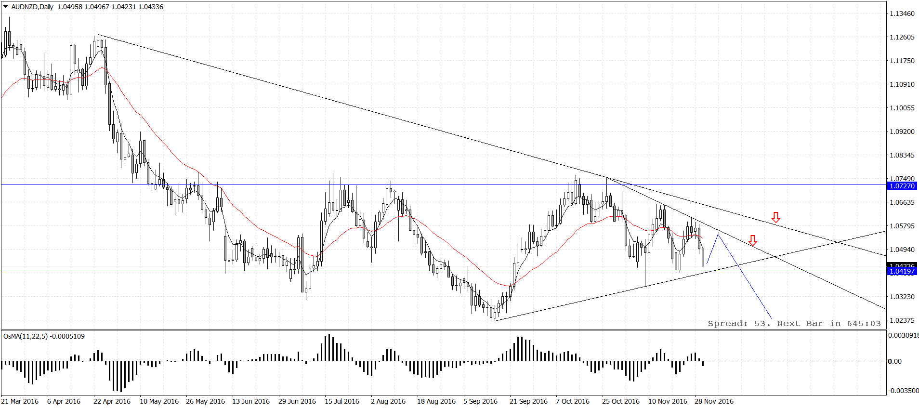This screenshot has width=919, height=408.
Task: Click the 10 May 2016 date label
Action: coord(159,401)
